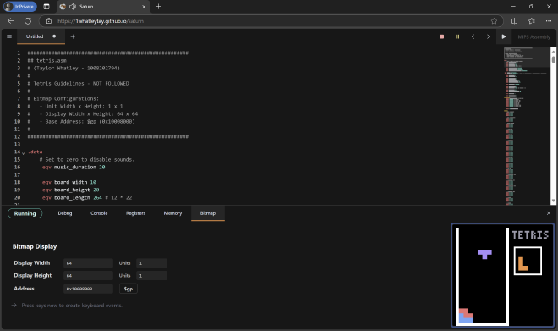The width and height of the screenshot is (558, 331).
Task: Select the Bitmap tab
Action: pyautogui.click(x=208, y=213)
